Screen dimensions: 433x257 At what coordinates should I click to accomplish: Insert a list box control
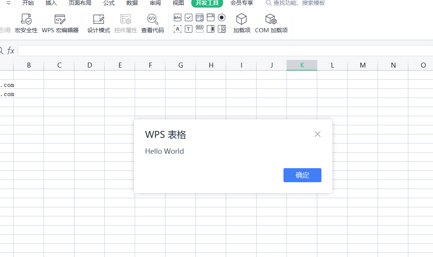tap(200, 17)
